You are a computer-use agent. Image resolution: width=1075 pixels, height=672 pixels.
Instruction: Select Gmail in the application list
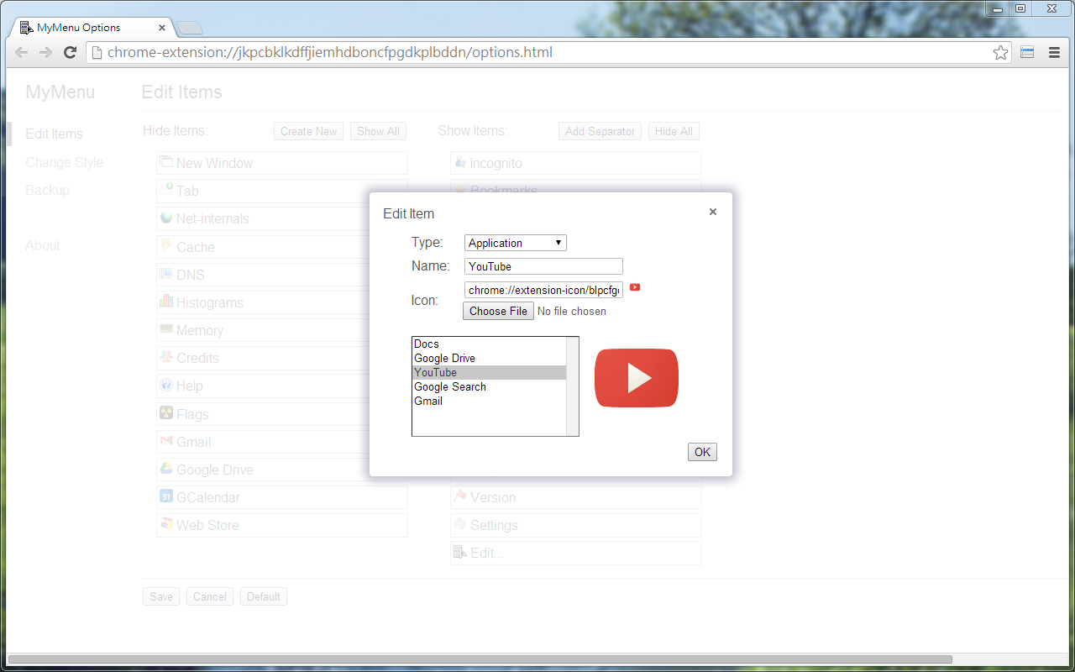pos(489,401)
